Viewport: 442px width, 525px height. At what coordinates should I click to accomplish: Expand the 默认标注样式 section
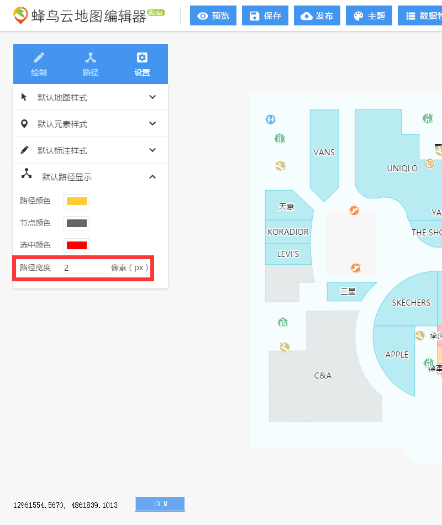(91, 150)
